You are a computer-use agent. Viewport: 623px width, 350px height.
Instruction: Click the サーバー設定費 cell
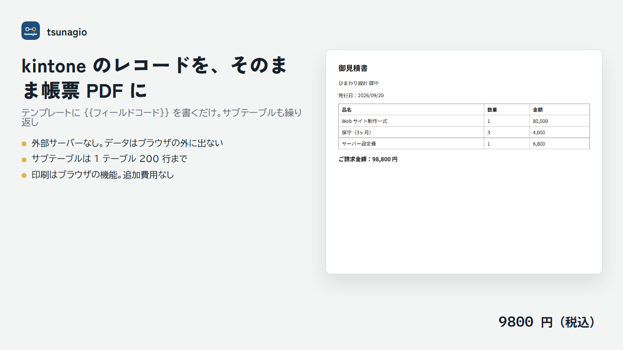coord(411,143)
